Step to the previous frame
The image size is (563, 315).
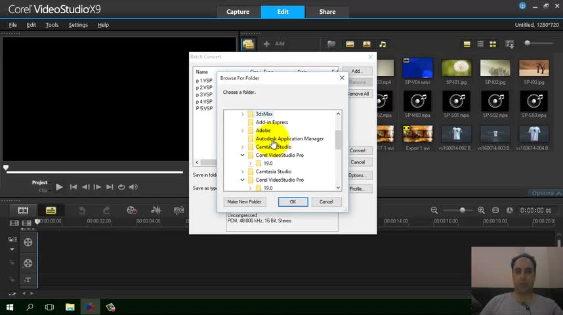click(85, 187)
